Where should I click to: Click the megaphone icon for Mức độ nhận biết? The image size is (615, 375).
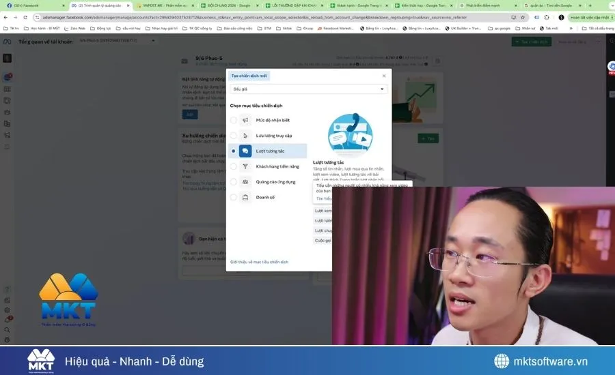coord(245,120)
